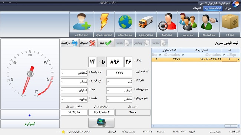This screenshot has width=241, height=135.
Task: Switch to the میز کار tab
Action: point(228,8)
